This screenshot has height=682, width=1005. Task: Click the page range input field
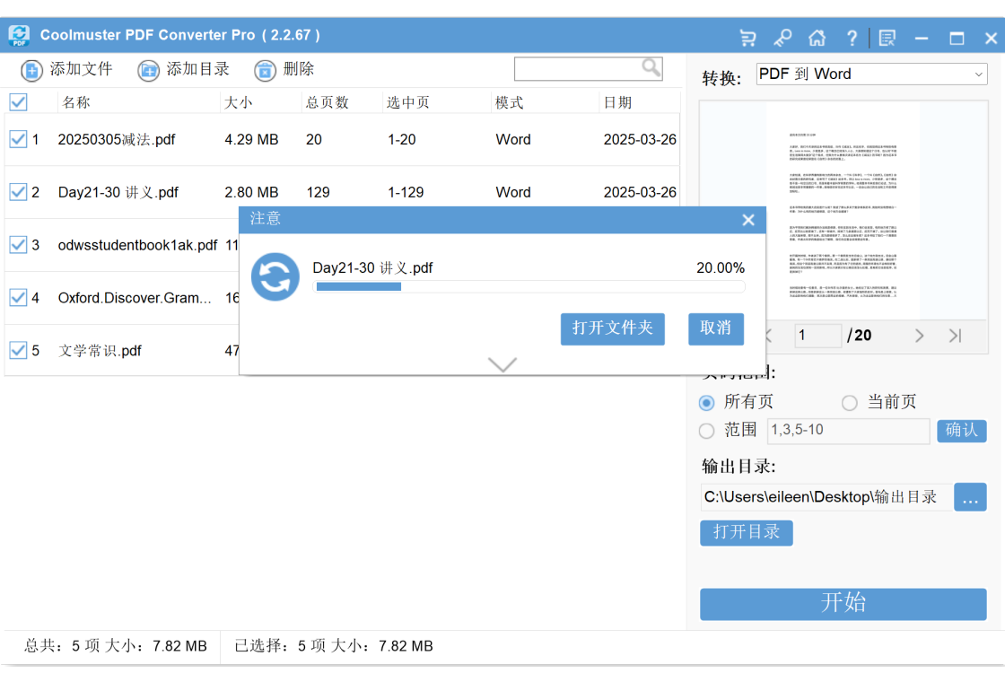tap(848, 430)
